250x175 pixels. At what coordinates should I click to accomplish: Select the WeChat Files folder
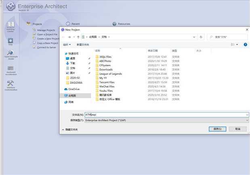pos(107,86)
